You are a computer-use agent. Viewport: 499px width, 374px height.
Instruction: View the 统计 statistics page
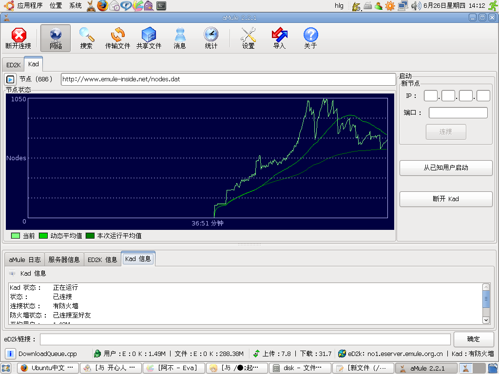[211, 38]
